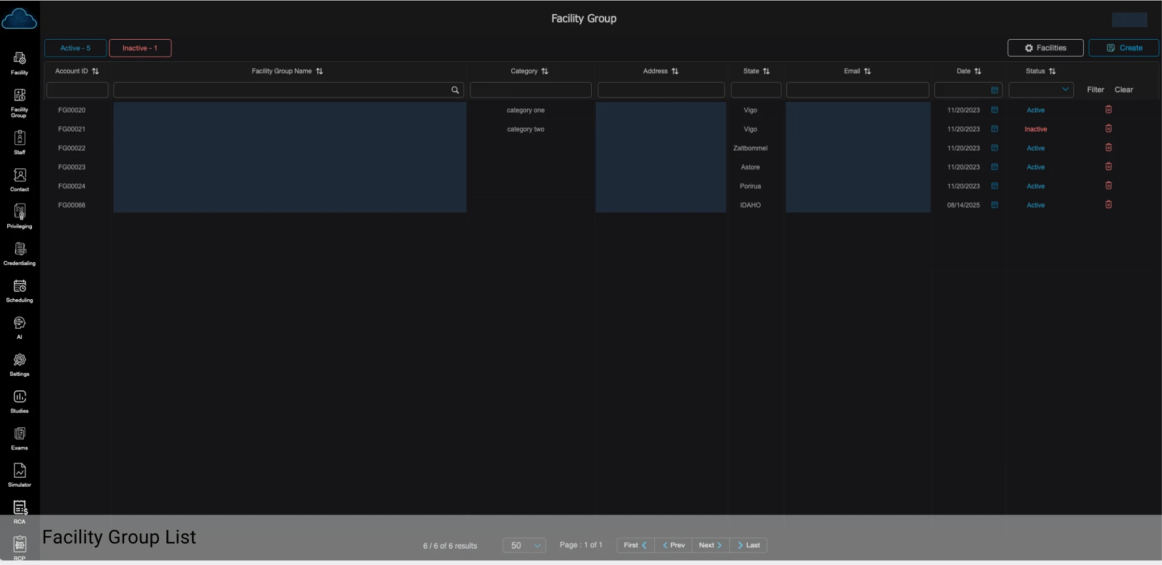Click the Create button

point(1123,48)
